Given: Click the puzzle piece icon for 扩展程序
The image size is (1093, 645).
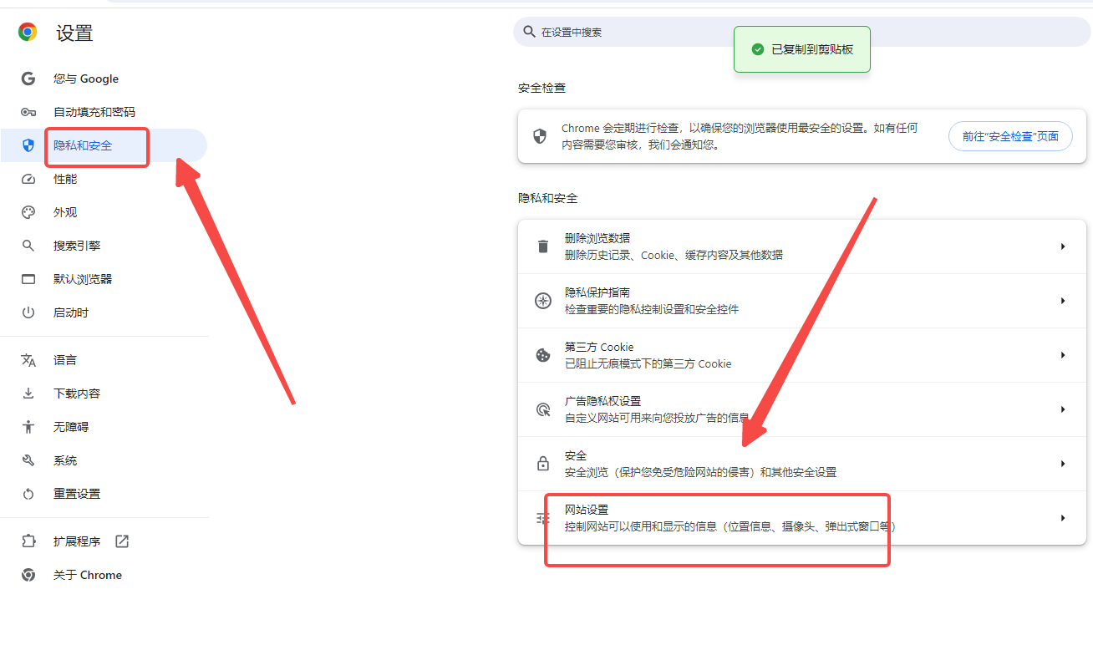Looking at the screenshot, I should point(28,541).
